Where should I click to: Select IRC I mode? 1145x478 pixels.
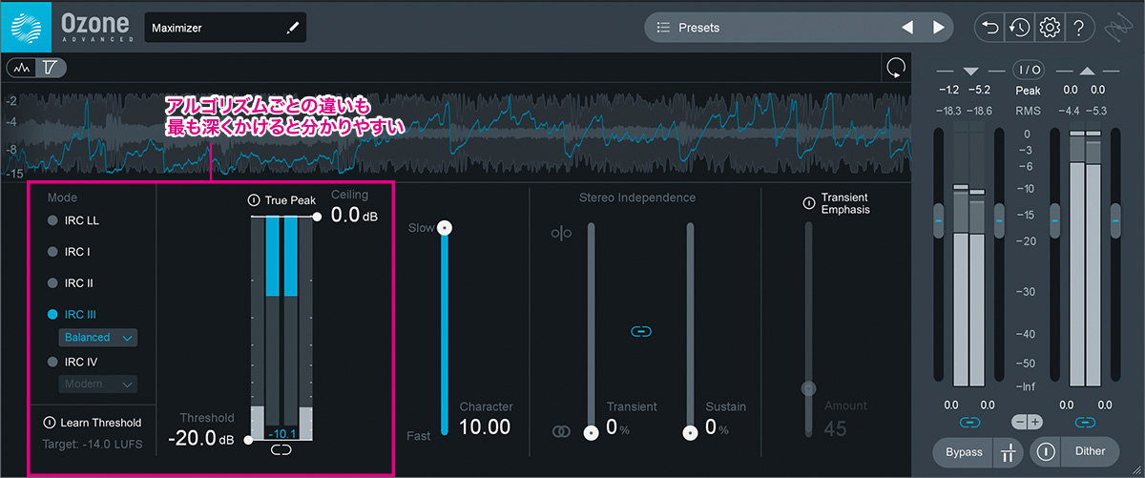tap(69, 252)
